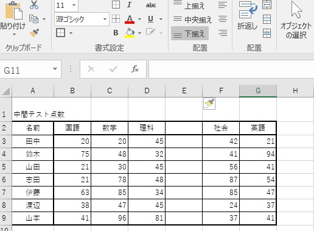The width and height of the screenshot is (314, 231).
Task: Open the fill color dropdown arrow
Action: pos(139,33)
